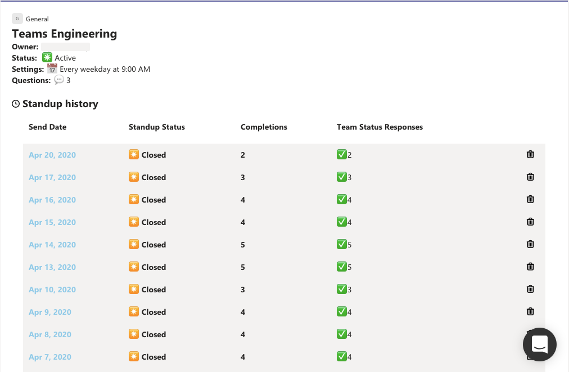569x372 pixels.
Task: Click the green checkmark for Apr 15
Action: coord(341,222)
